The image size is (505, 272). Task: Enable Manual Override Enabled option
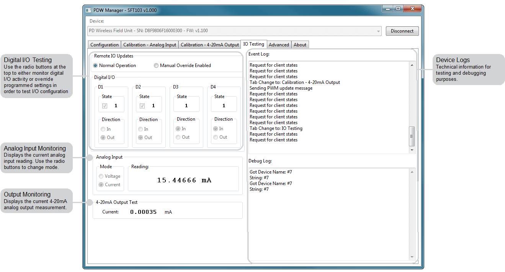pos(182,66)
